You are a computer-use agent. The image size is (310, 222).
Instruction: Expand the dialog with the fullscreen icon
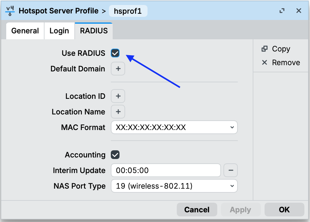[x=282, y=11]
